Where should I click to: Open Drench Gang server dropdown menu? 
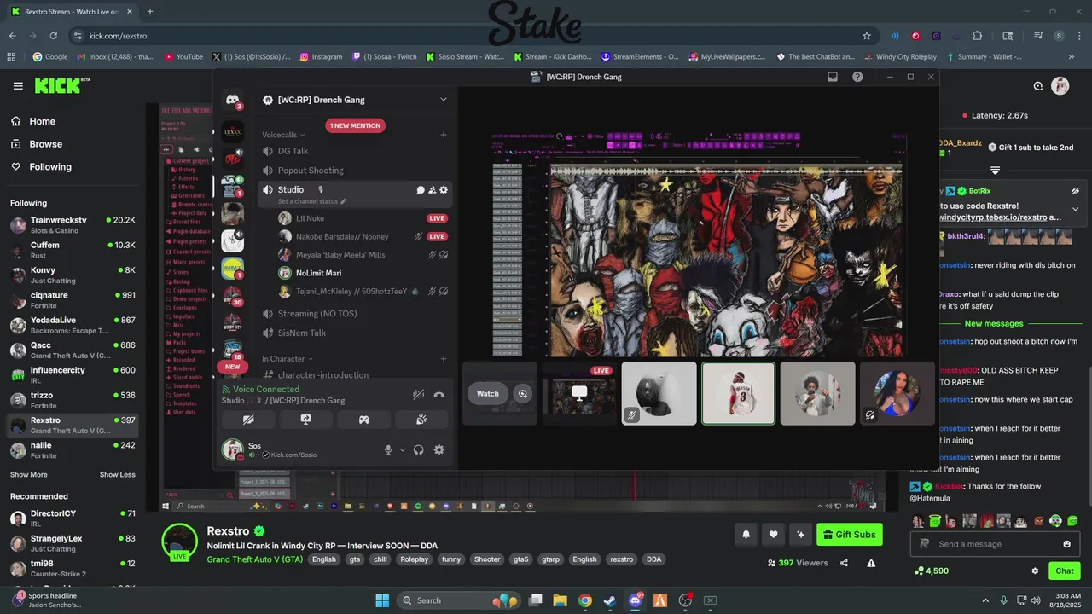[443, 100]
